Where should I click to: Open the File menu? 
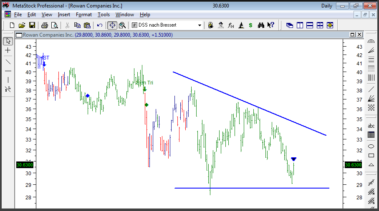click(18, 15)
